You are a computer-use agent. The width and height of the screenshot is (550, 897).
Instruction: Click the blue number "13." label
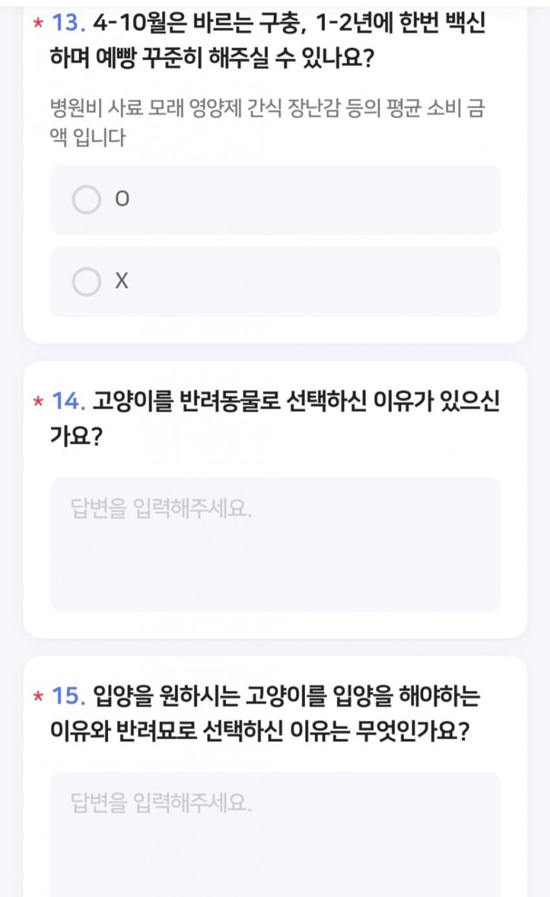coord(68,24)
